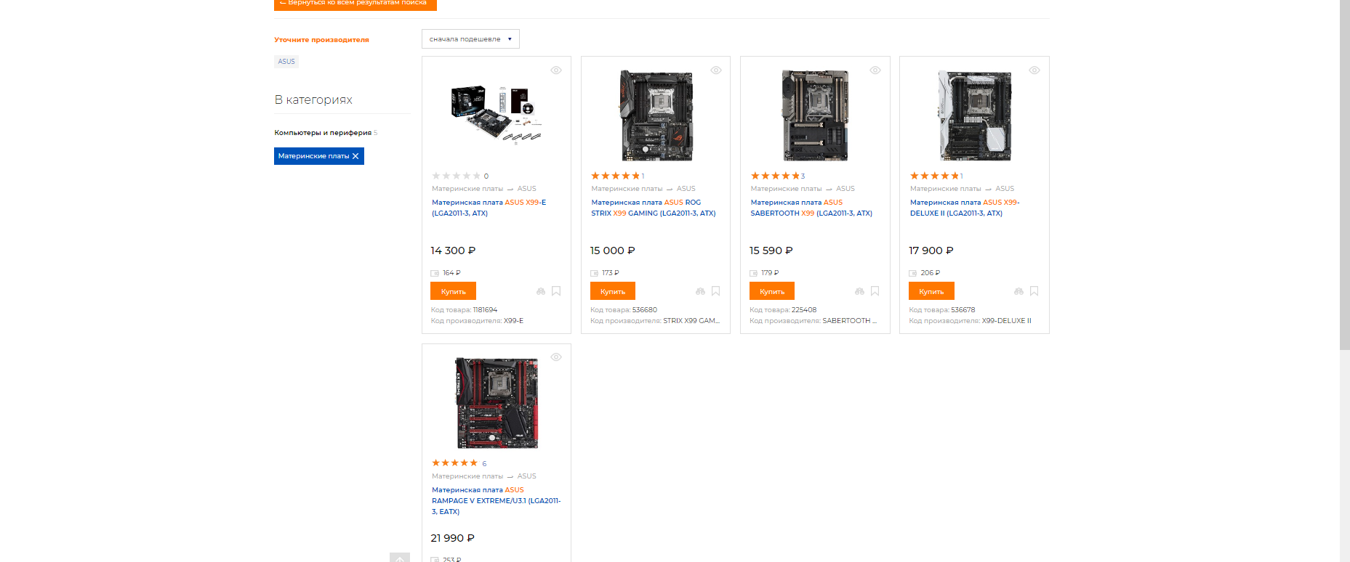
Task: Remove the Материнские платы category filter
Action: pos(355,156)
